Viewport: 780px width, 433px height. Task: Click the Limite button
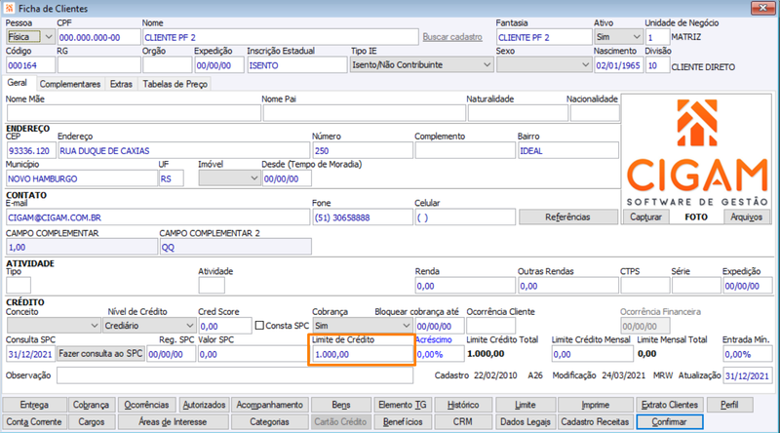[526, 405]
